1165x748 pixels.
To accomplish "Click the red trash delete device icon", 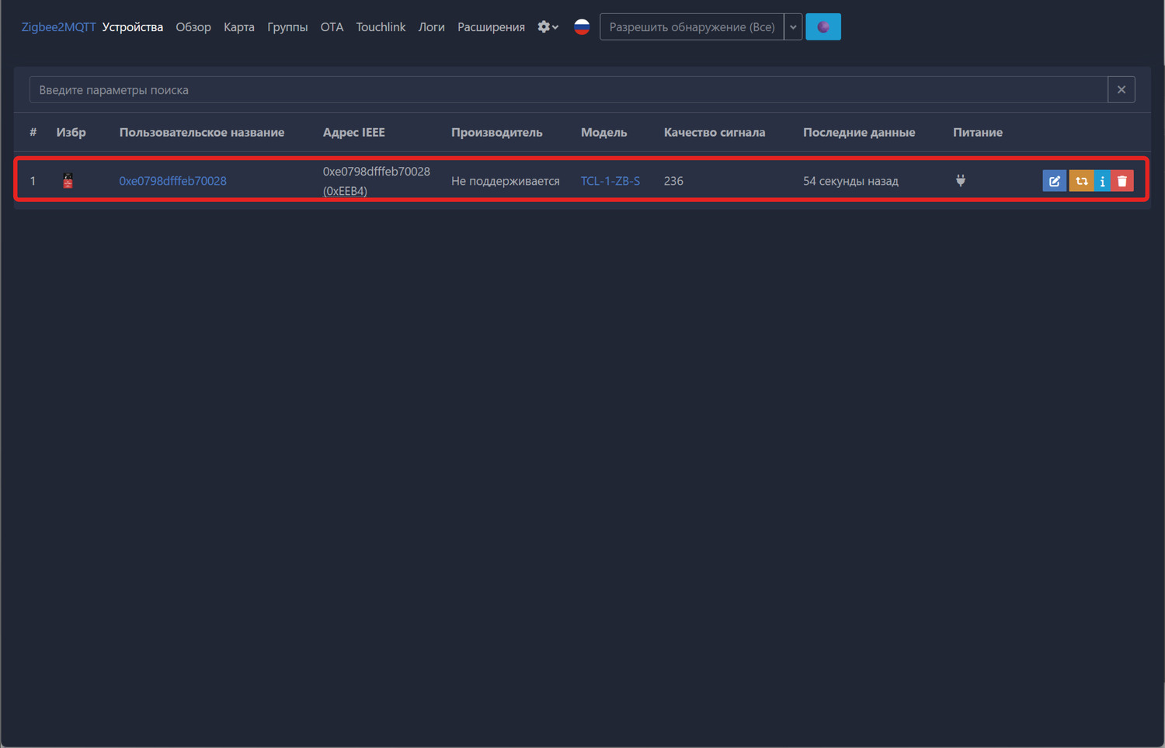I will point(1122,181).
